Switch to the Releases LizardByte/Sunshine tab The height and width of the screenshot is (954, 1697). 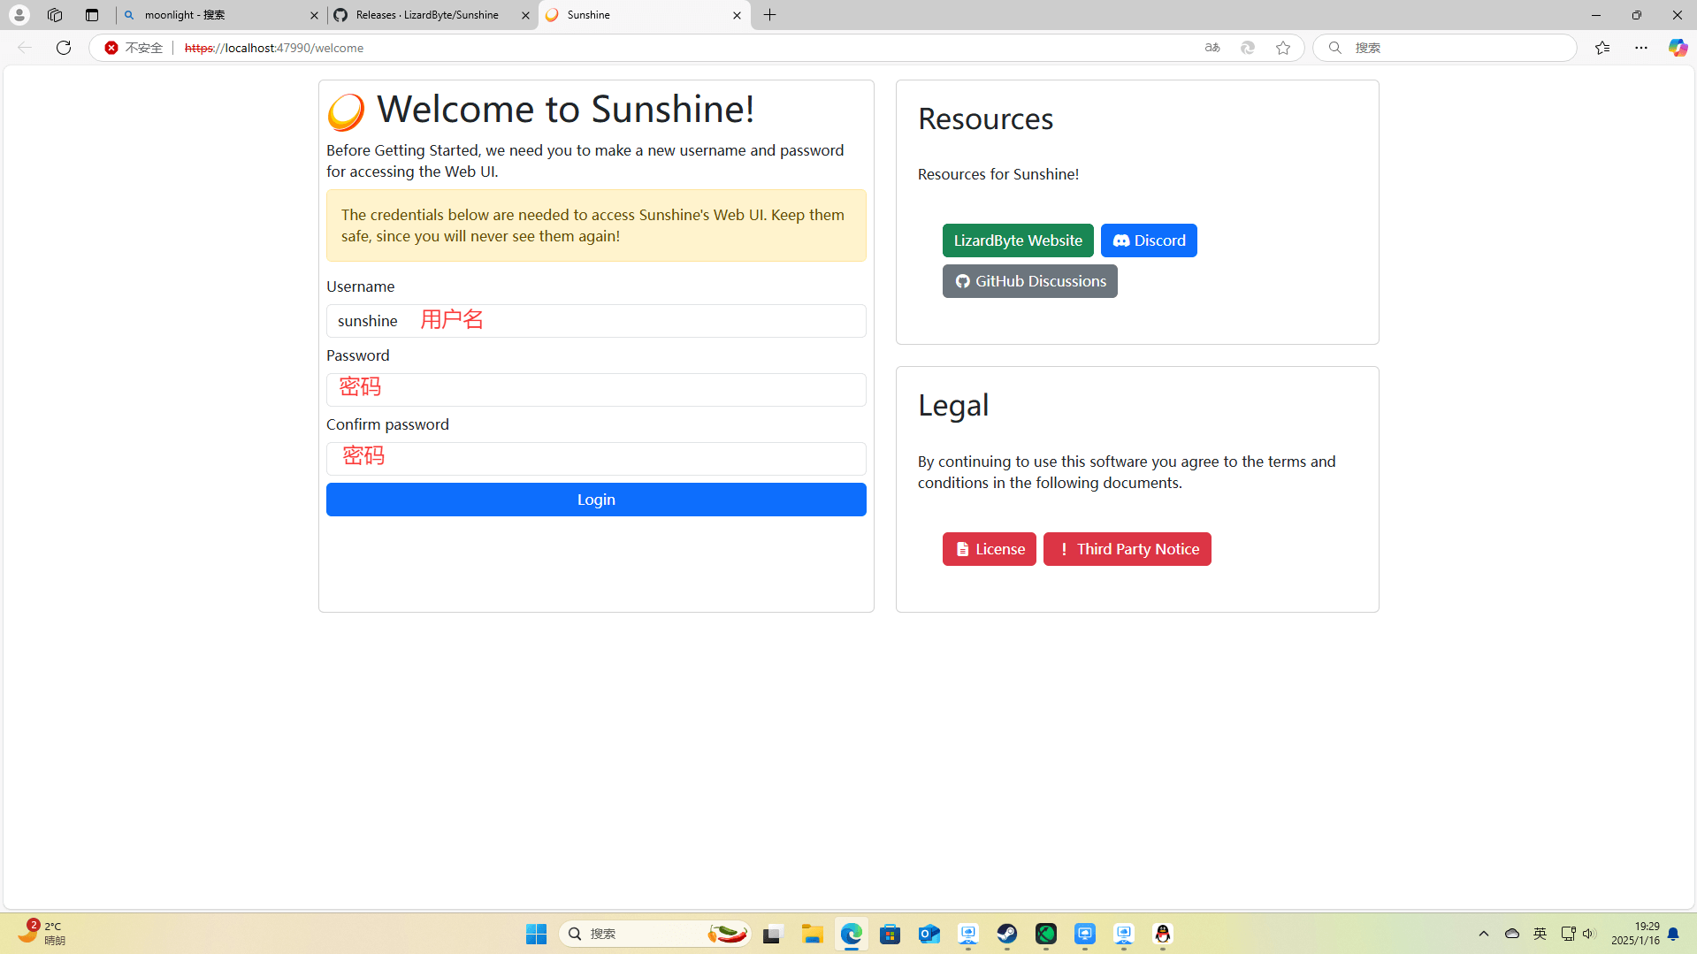point(432,15)
